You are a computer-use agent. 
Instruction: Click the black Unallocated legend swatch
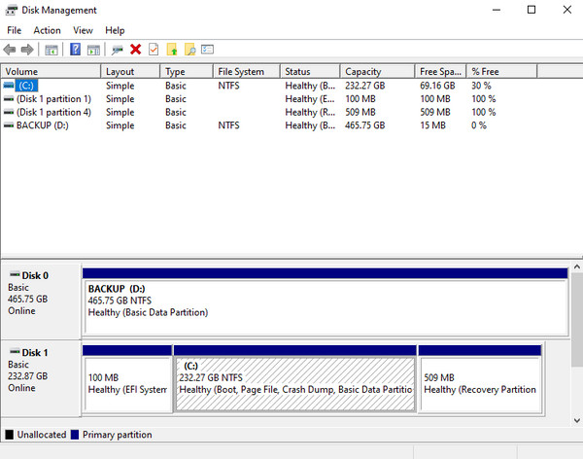click(x=10, y=435)
